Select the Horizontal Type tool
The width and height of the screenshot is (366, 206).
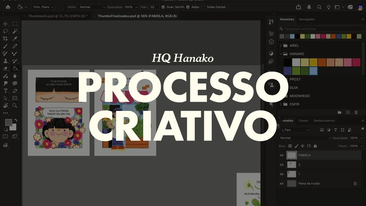click(5, 91)
